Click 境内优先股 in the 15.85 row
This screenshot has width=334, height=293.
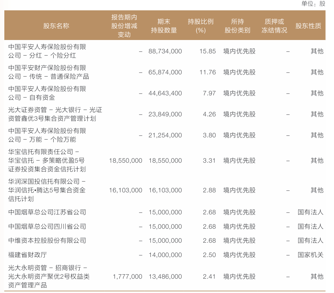click(239, 51)
